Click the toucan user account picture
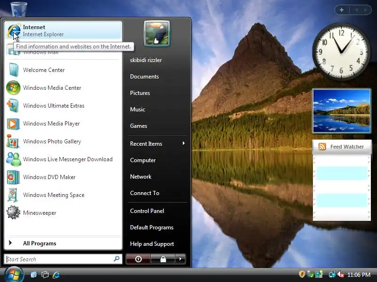The height and width of the screenshot is (282, 377). [x=157, y=33]
